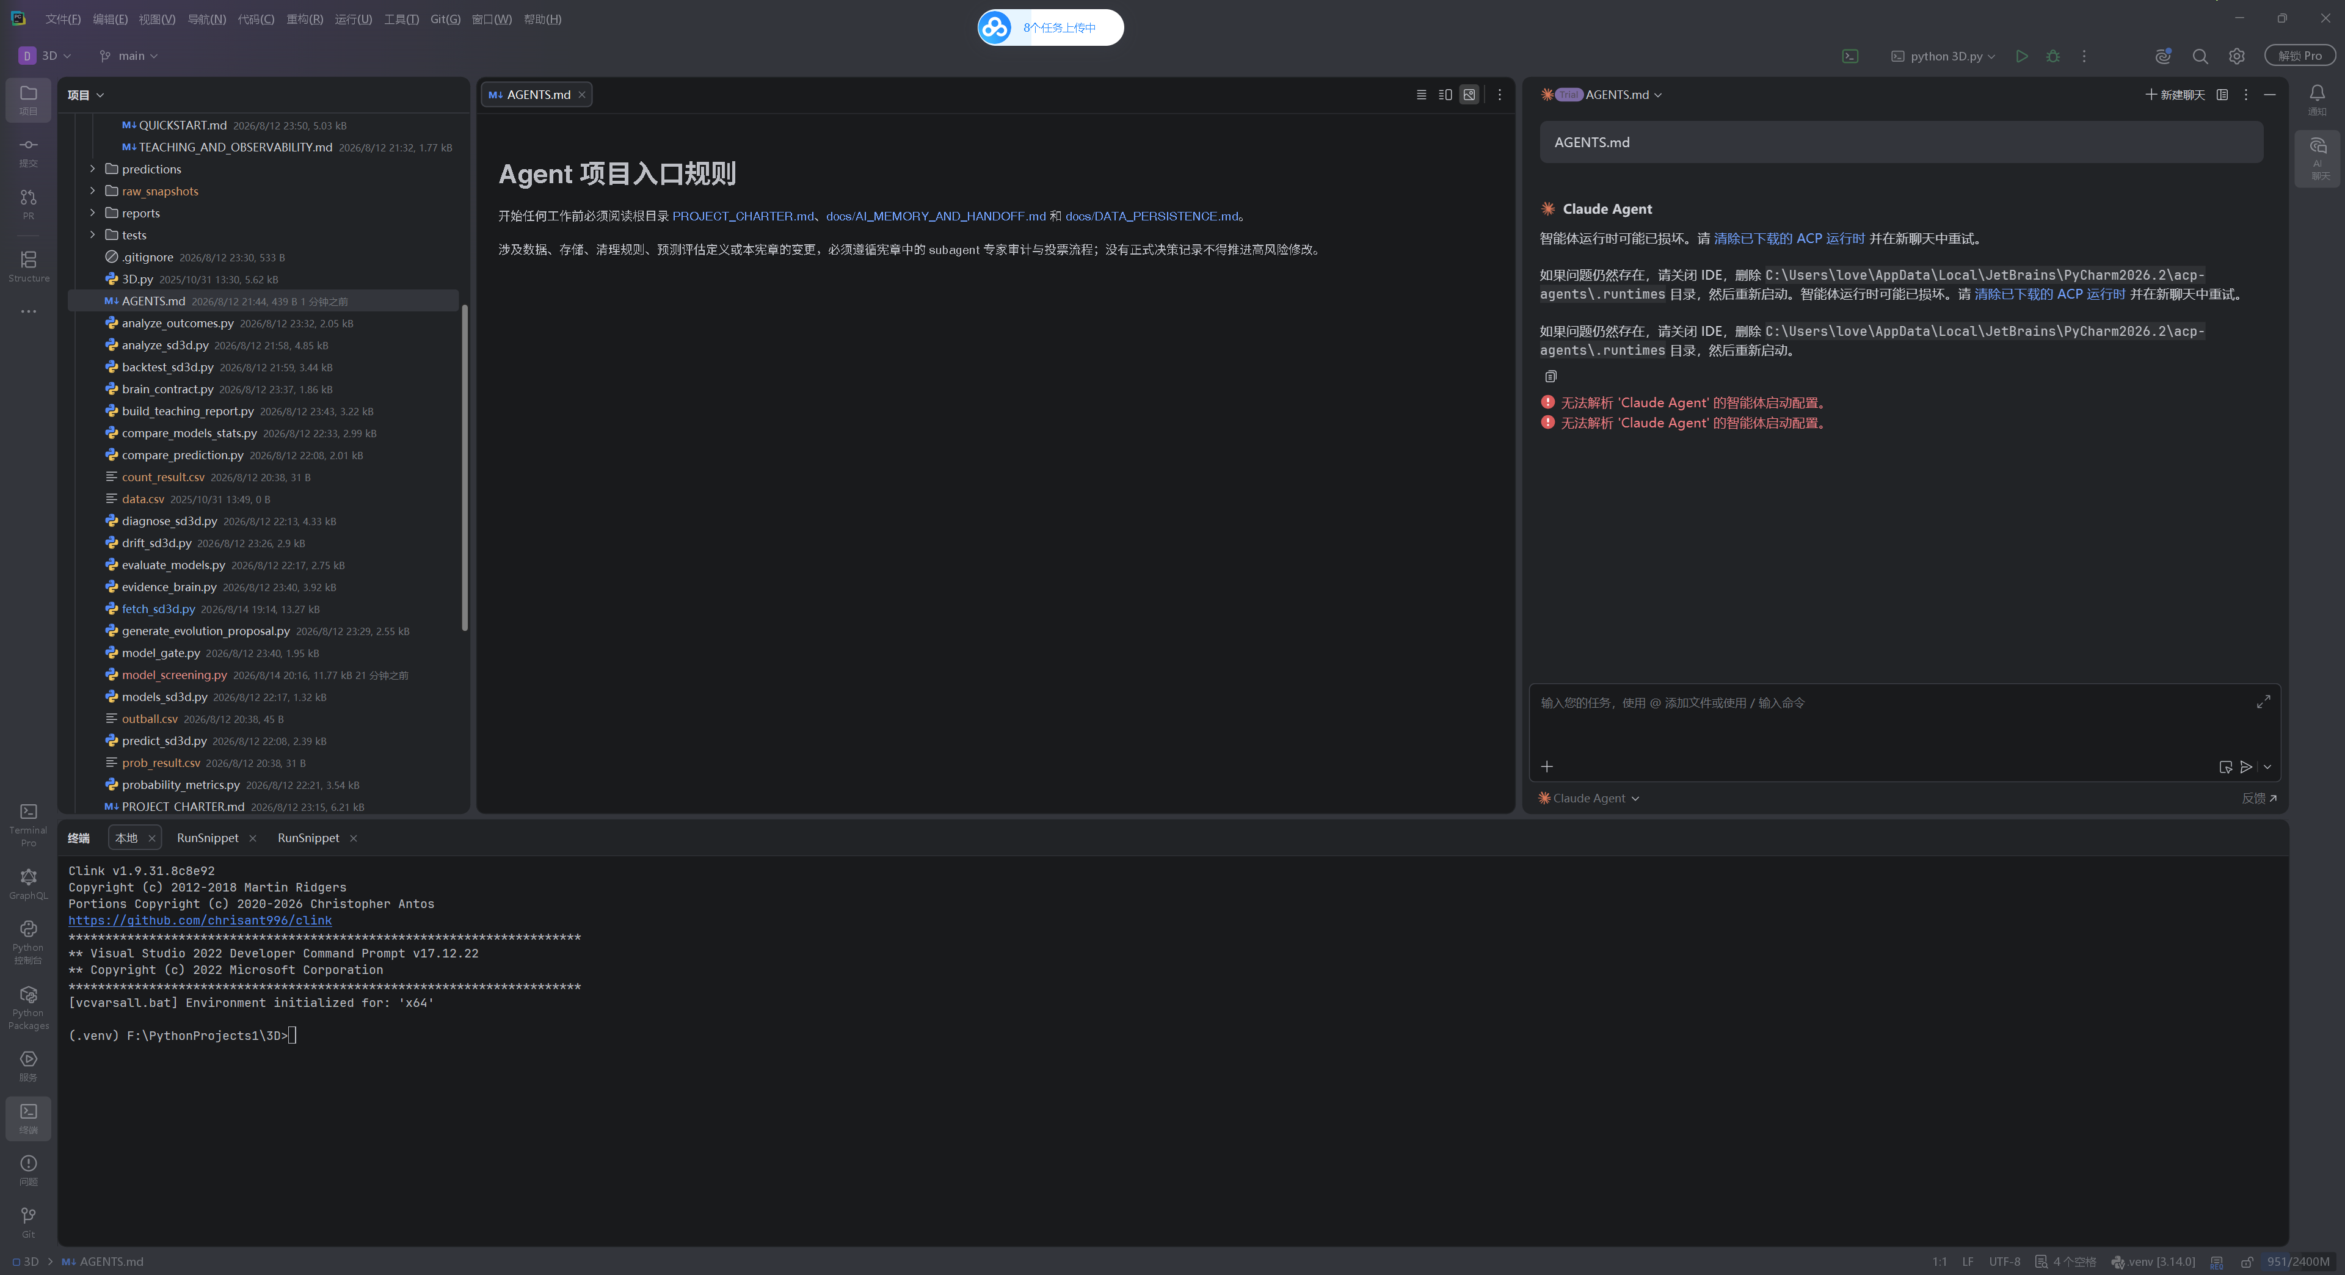2345x1275 pixels.
Task: Debug python 3D.py configuration
Action: (2052, 56)
